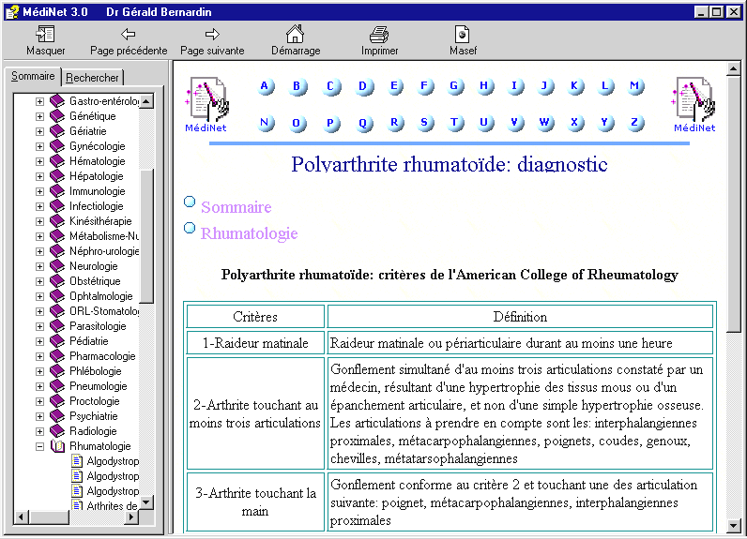Select letter M in the alphabet index
747x539 pixels.
(x=635, y=86)
